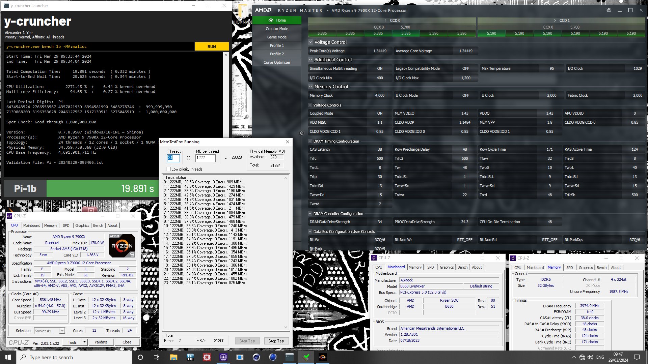This screenshot has width=648, height=364.
Task: Click Threads input field in MemTestPro
Action: pos(173,158)
